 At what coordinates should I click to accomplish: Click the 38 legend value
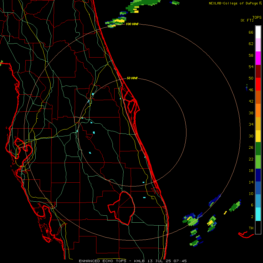[x=251, y=113]
